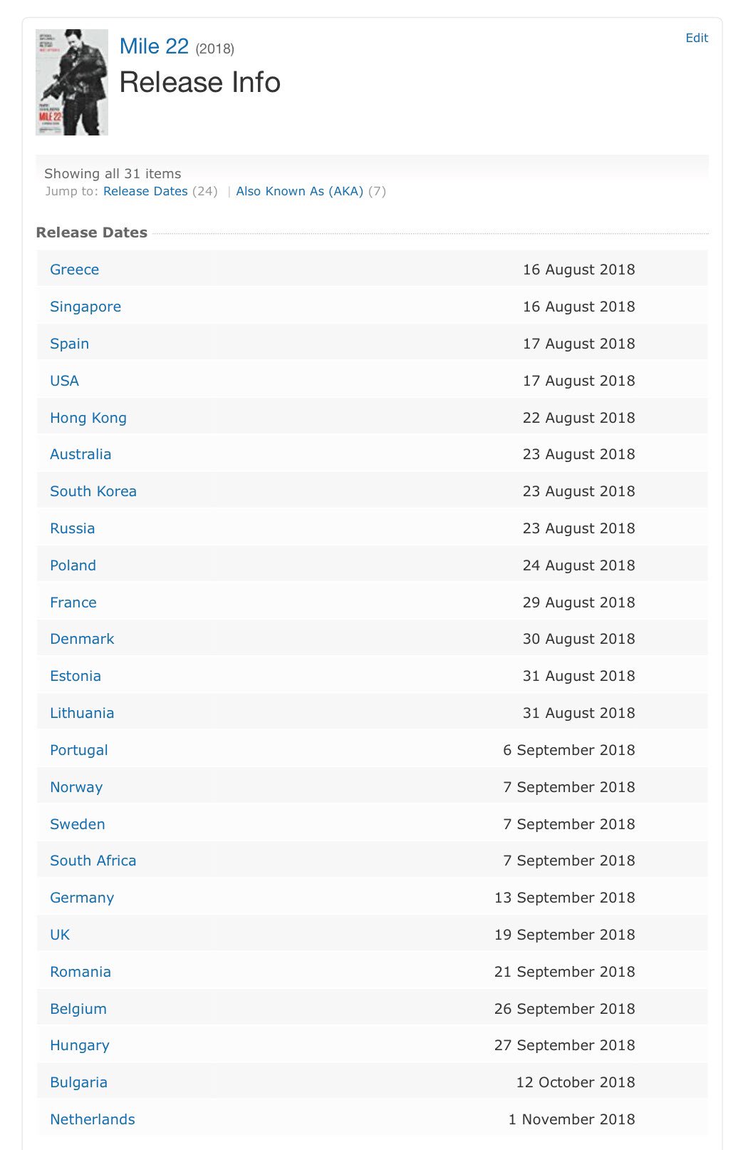
Task: Open the Edit link
Action: click(697, 38)
